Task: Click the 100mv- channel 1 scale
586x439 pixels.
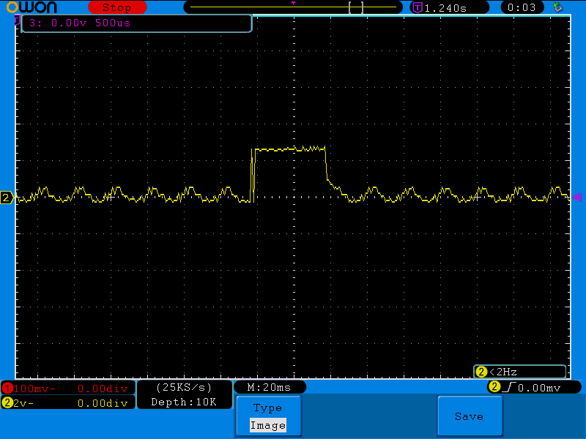Action: coord(34,389)
